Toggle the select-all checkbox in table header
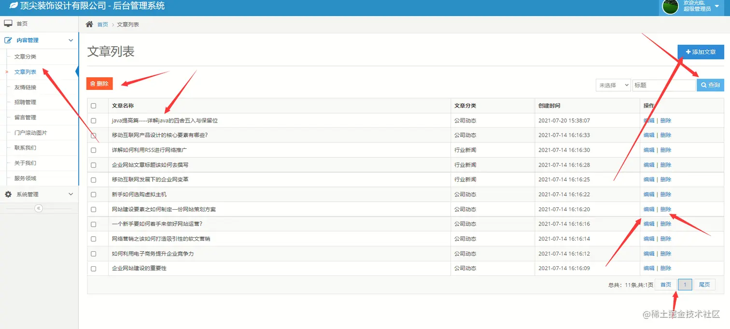The height and width of the screenshot is (329, 730). tap(94, 106)
